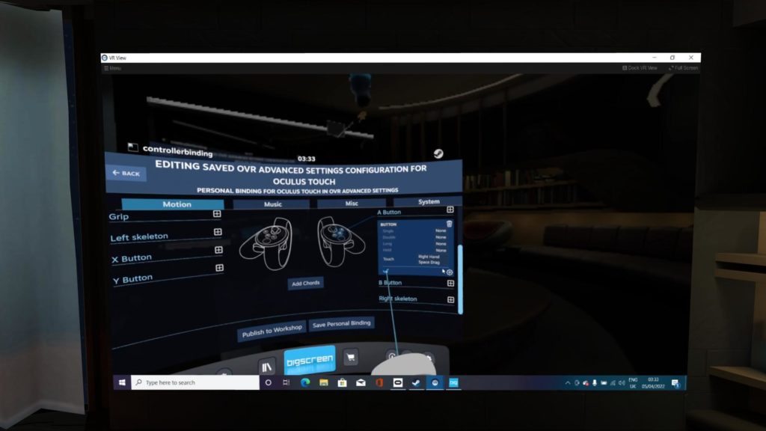Open the store cart icon
766x431 pixels.
pyautogui.click(x=351, y=357)
